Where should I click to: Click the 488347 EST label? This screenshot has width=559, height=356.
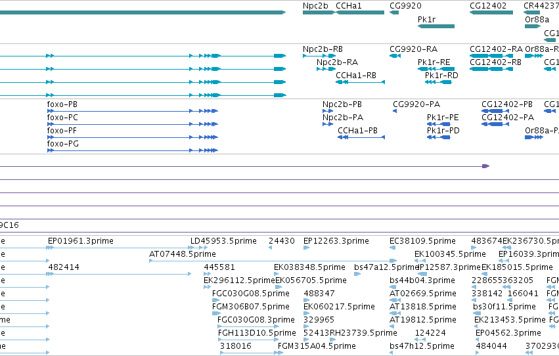click(x=319, y=294)
